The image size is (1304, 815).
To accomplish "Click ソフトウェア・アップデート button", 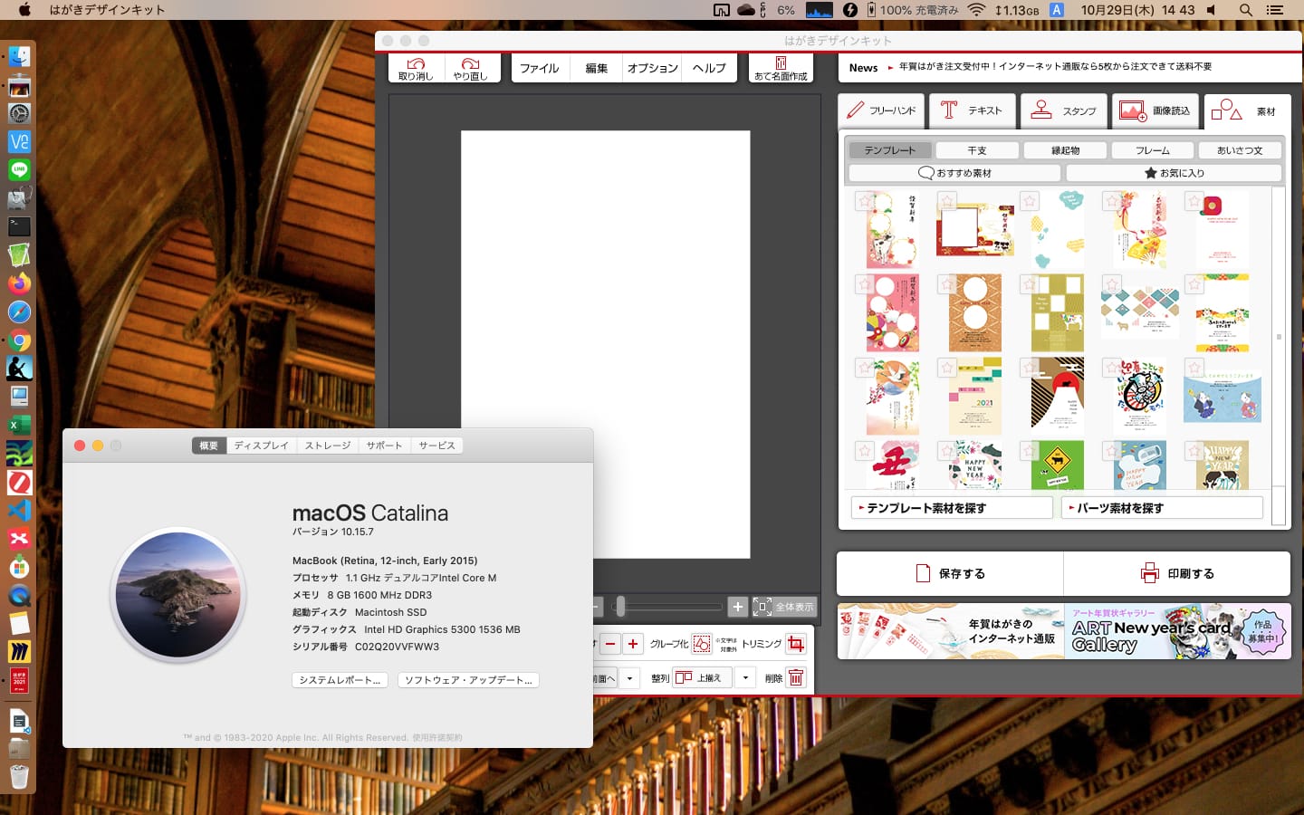I will 468,680.
